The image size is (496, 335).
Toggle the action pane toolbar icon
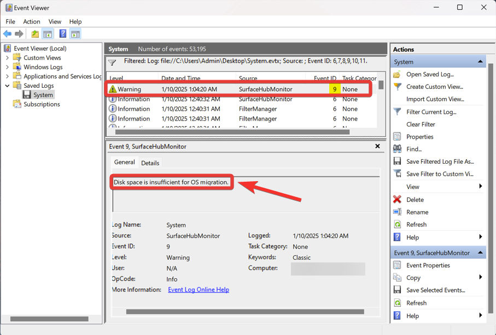75,34
